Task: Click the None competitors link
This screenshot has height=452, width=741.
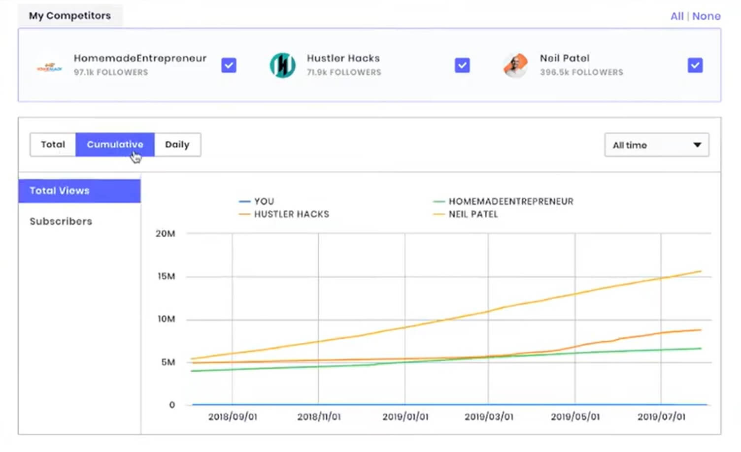Action: tap(706, 16)
